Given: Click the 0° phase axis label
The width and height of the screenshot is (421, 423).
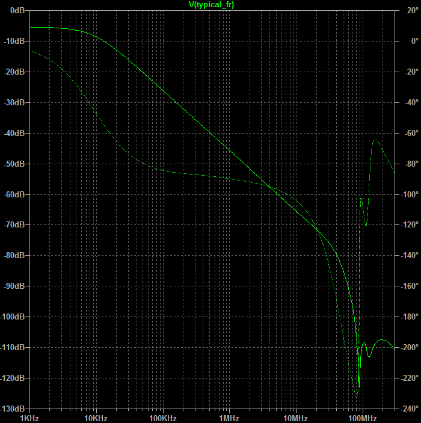Looking at the screenshot, I should 415,42.
